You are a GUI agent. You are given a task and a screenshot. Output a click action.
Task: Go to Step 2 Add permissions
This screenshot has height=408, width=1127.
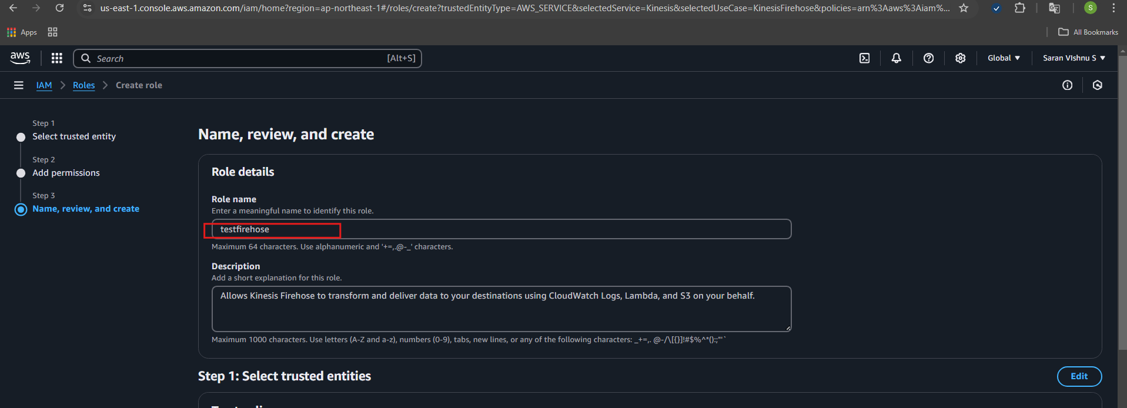[x=66, y=173]
